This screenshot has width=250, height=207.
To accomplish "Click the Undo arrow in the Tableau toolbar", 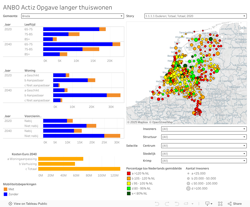I will click(x=157, y=203).
